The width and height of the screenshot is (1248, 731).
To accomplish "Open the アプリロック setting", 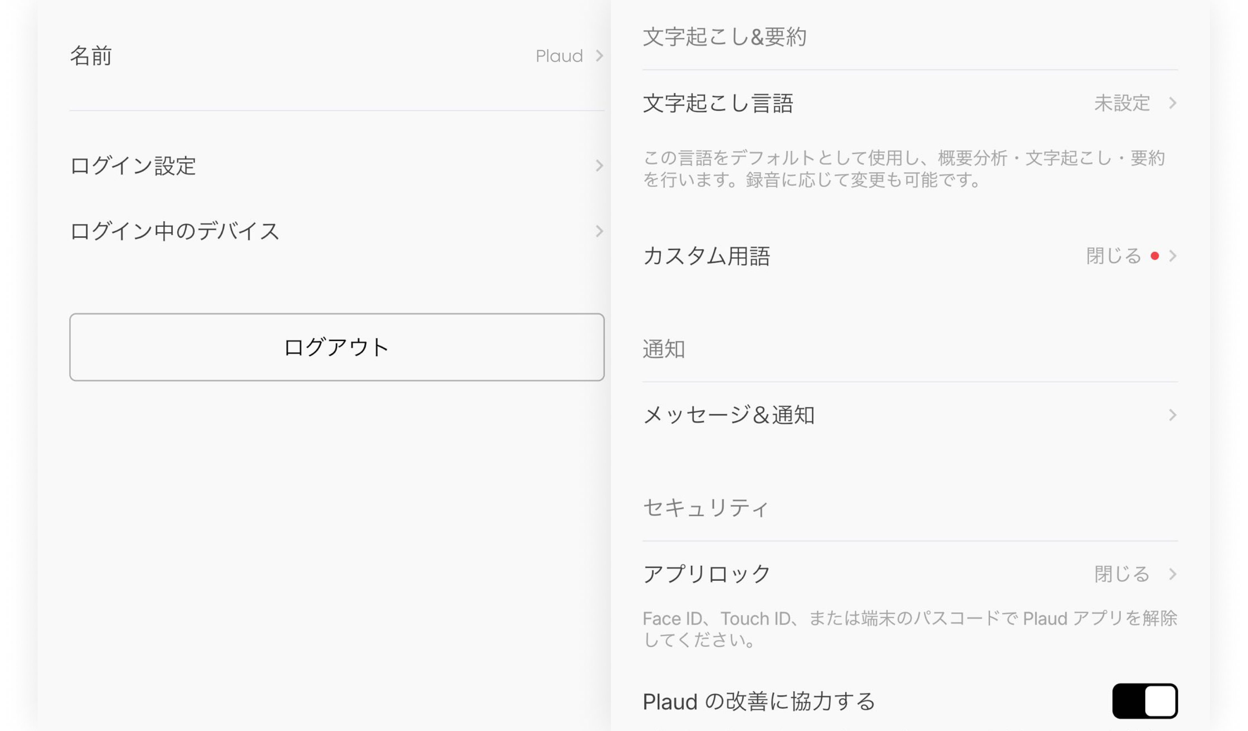I will click(706, 574).
